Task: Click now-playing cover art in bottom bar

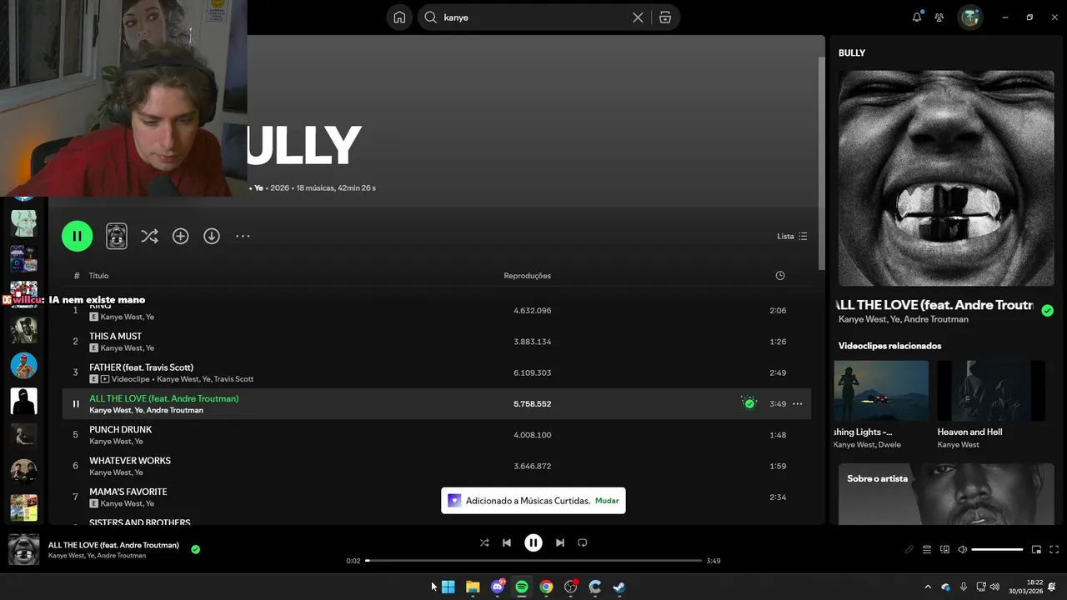Action: tap(23, 550)
